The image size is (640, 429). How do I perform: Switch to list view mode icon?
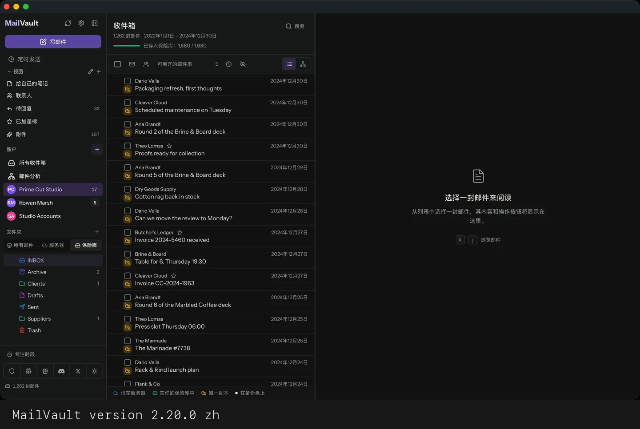coord(289,64)
